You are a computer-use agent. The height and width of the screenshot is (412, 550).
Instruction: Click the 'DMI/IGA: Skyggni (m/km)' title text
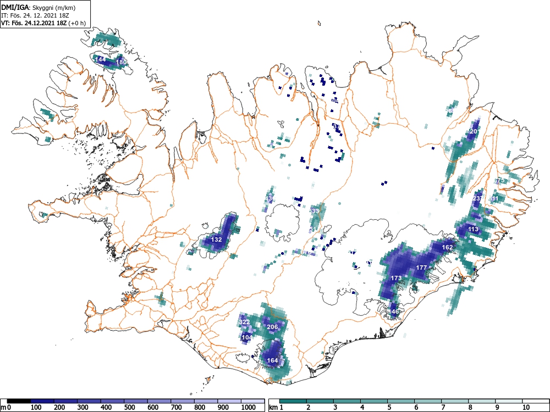(38, 7)
